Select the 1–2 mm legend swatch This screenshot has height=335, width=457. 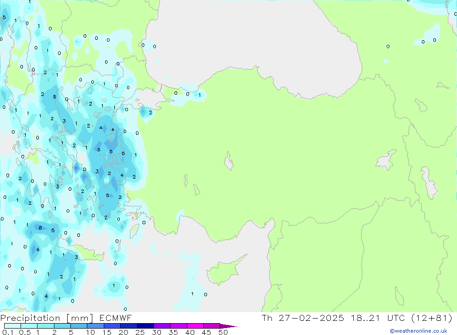(45, 326)
